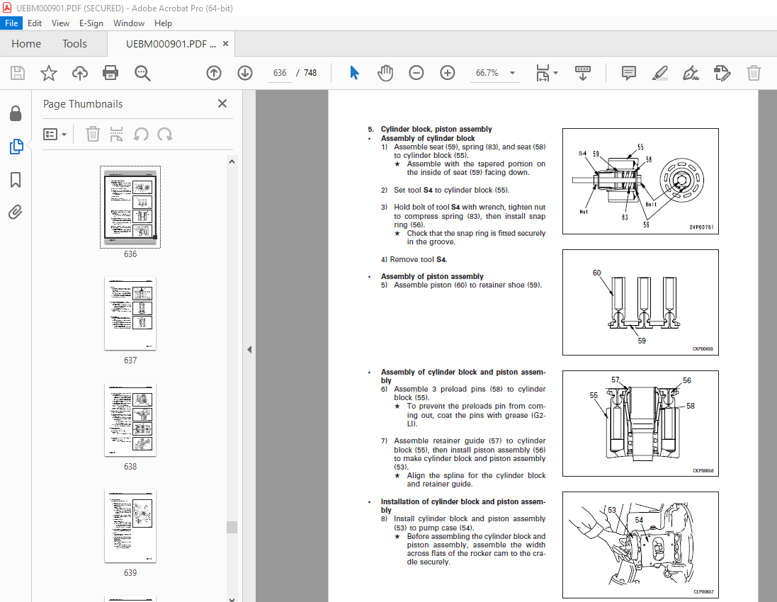
Task: Insert page break thumbnails icon
Action: coord(116,135)
